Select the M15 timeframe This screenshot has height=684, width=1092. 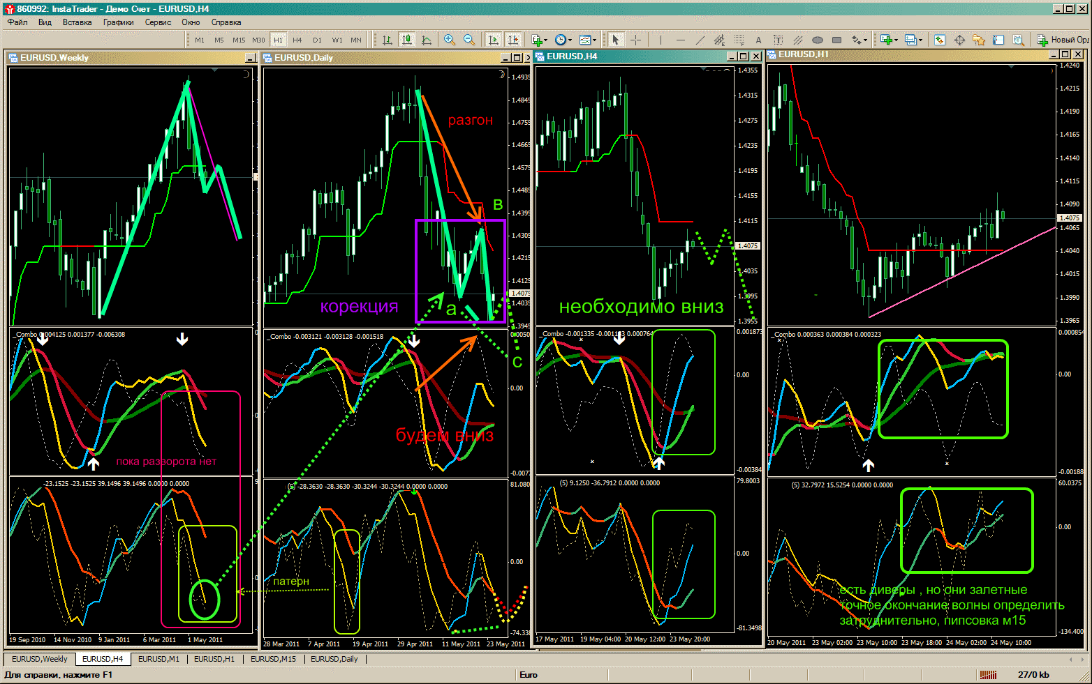(239, 40)
